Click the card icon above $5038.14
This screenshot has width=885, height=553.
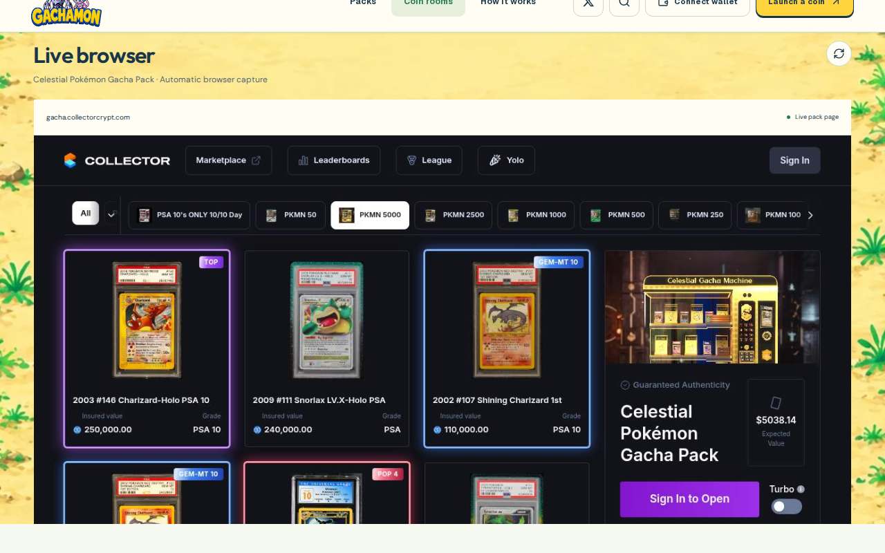[x=776, y=402]
